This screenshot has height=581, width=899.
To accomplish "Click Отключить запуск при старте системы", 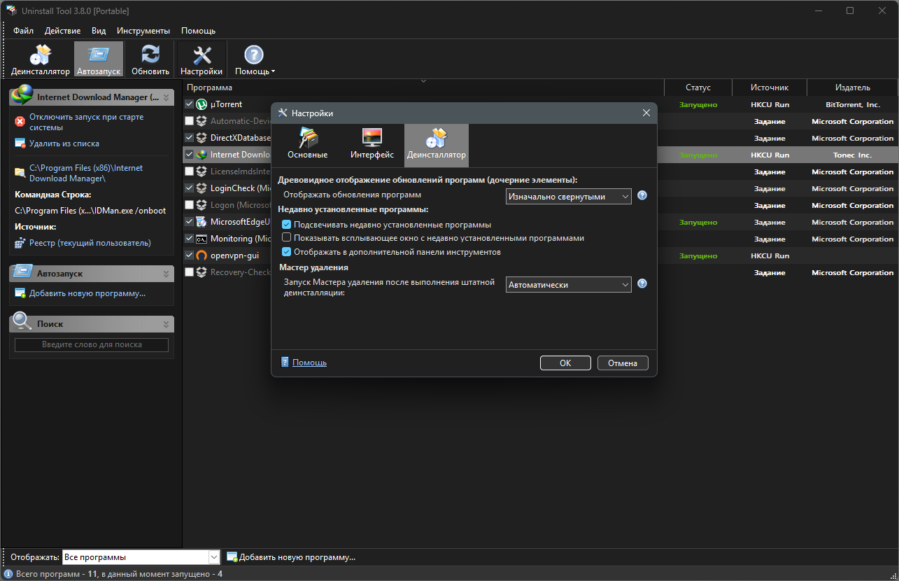I will click(x=86, y=122).
